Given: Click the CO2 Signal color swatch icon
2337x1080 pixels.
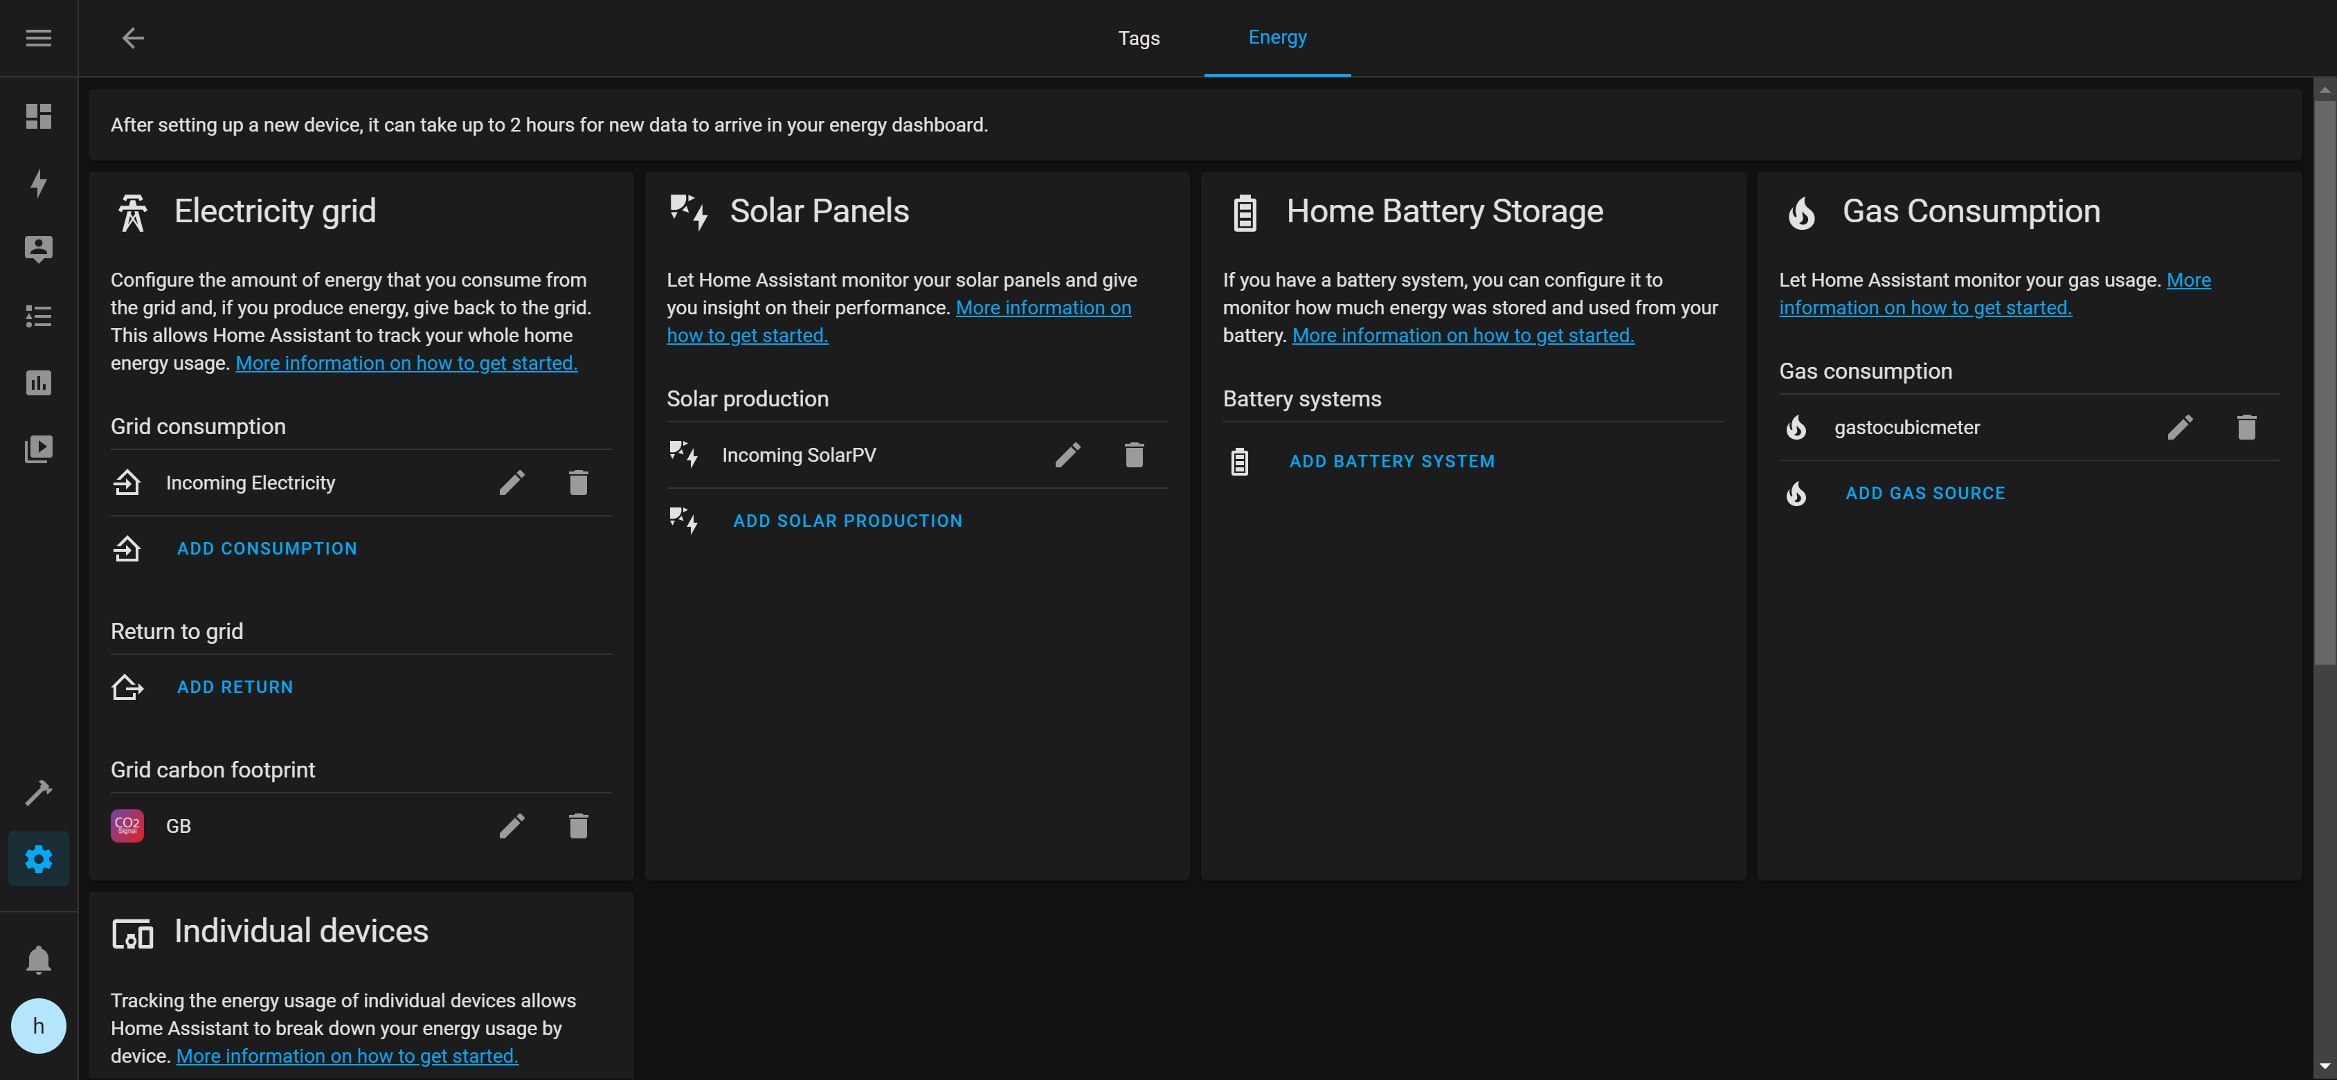Looking at the screenshot, I should 127,825.
